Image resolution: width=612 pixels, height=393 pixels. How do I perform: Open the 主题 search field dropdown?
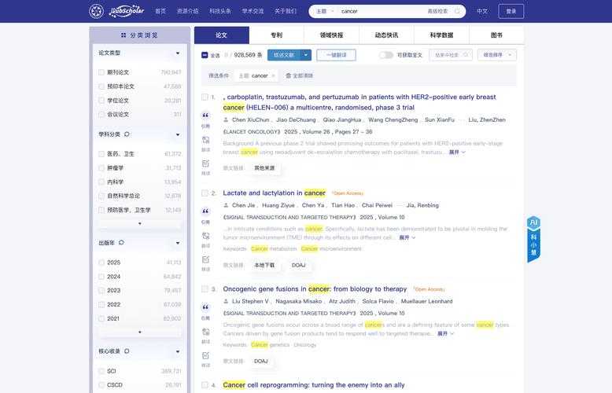[x=324, y=11]
